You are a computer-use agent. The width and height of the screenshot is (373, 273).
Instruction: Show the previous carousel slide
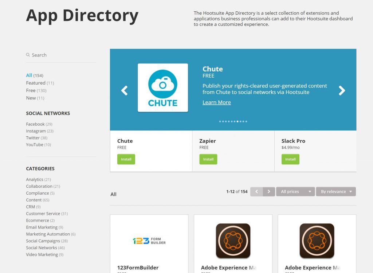coord(125,90)
